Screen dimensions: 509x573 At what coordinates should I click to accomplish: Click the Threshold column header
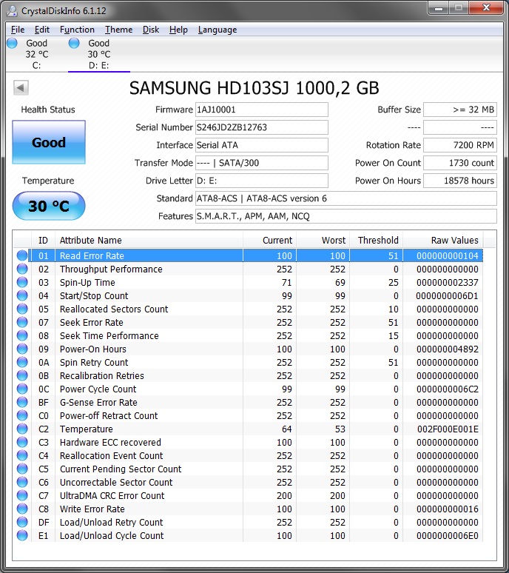coord(376,240)
